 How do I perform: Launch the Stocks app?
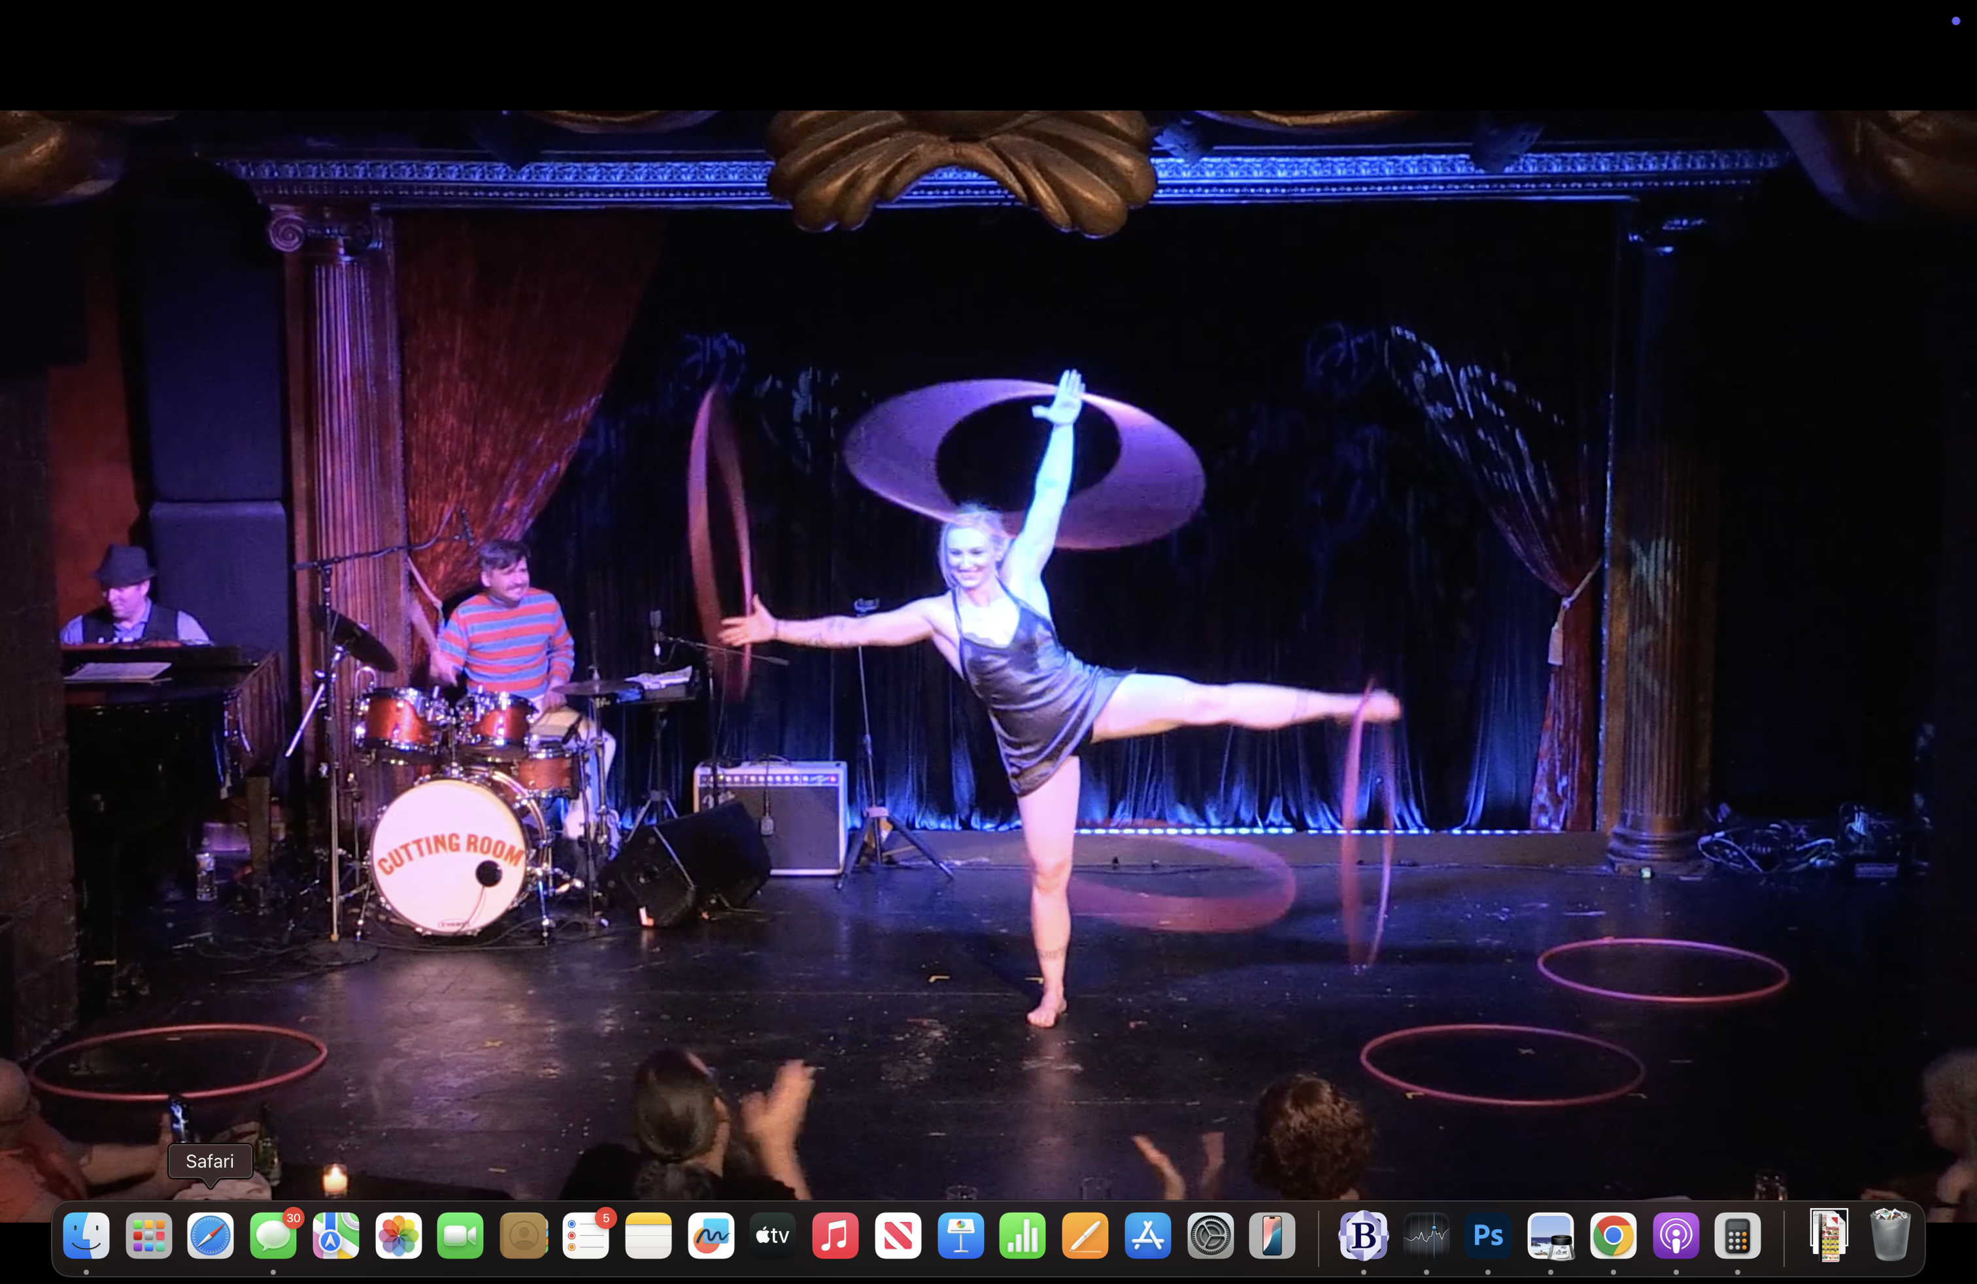1427,1237
